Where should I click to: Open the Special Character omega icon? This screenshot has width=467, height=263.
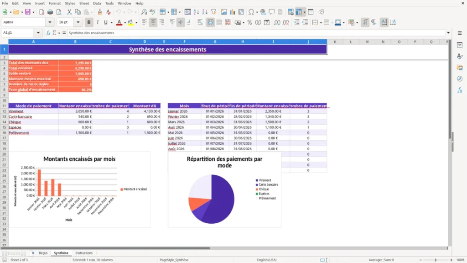click(x=251, y=12)
